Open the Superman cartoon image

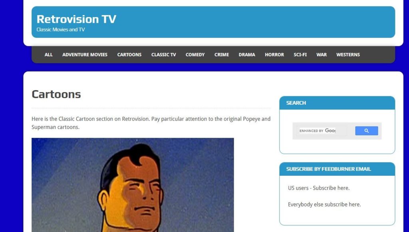click(x=133, y=185)
